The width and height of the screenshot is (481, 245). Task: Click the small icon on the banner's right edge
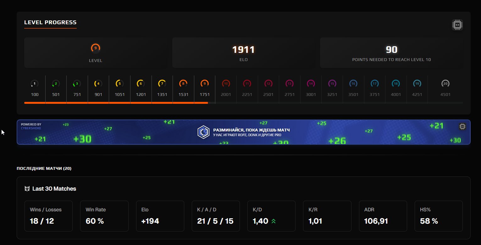462,126
